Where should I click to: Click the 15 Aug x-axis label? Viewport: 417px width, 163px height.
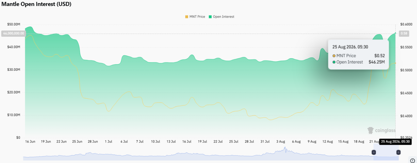(x=343, y=142)
